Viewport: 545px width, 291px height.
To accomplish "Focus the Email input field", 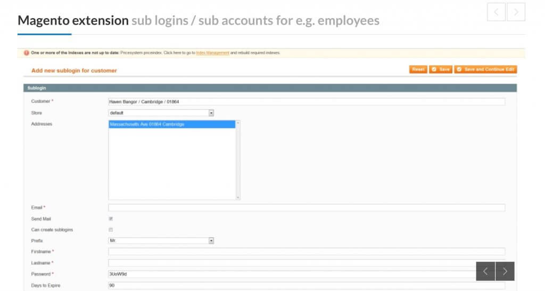I will click(x=307, y=207).
